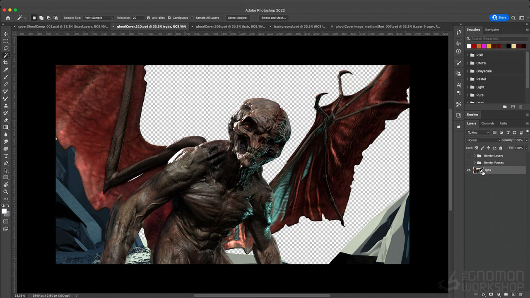The height and width of the screenshot is (298, 530).
Task: Click Intersect with Selection mode icon
Action: click(x=55, y=18)
